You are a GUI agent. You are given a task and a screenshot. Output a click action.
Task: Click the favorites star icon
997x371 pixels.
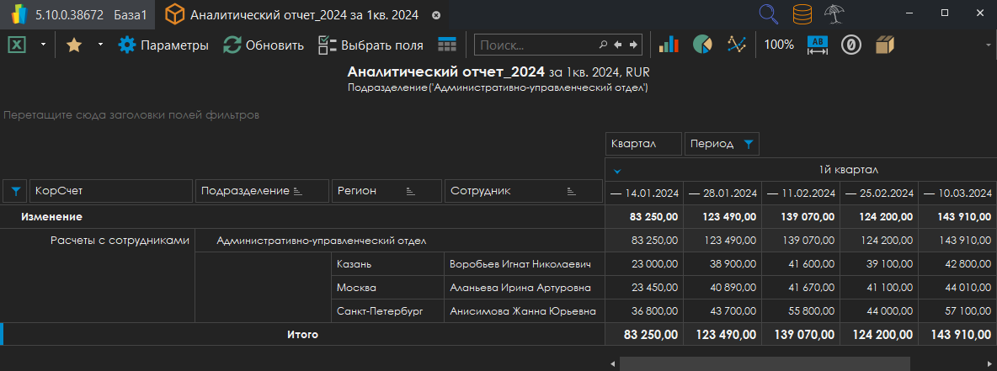click(x=74, y=45)
